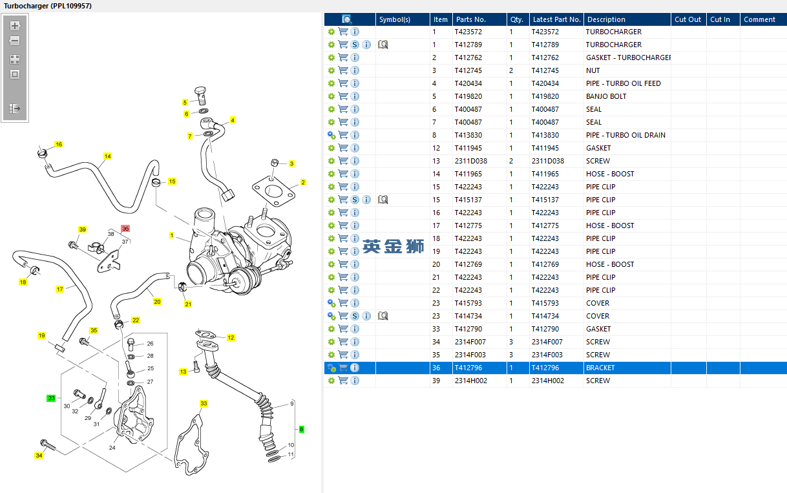Viewport: 787px width, 493px height.
Task: Click the Comment column header
Action: (763, 19)
